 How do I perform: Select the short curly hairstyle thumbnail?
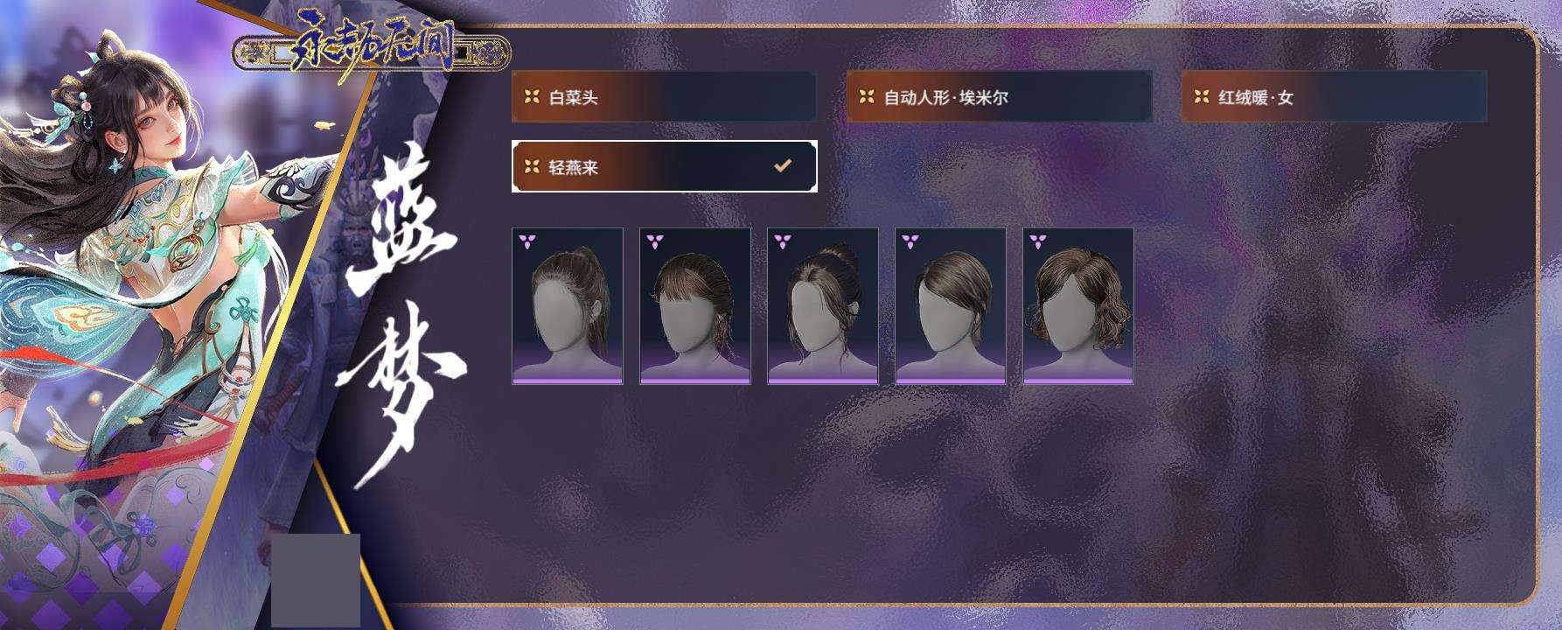[1078, 306]
